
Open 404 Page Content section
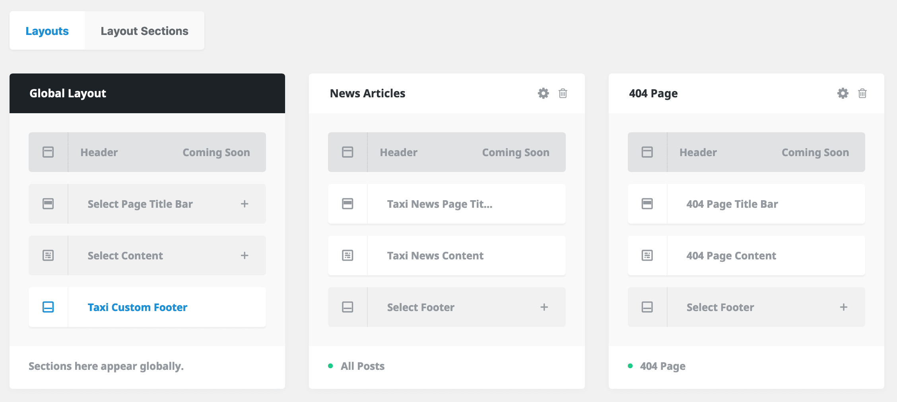click(x=746, y=255)
